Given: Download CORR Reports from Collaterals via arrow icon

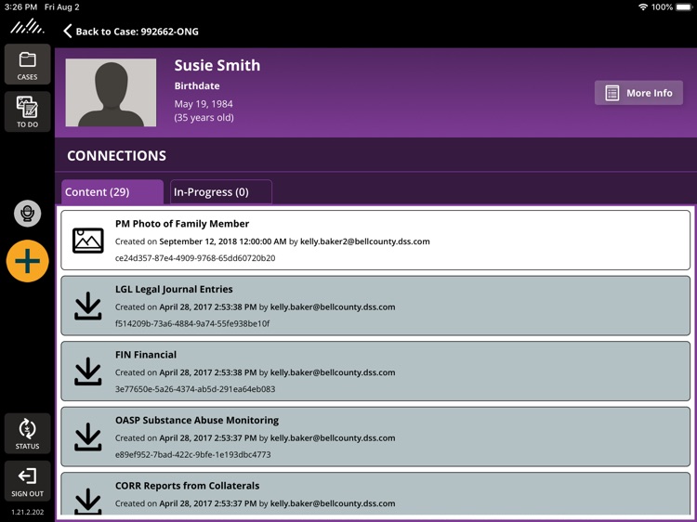Looking at the screenshot, I should [88, 502].
